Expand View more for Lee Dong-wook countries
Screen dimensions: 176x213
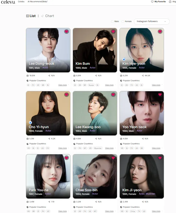tap(62, 85)
